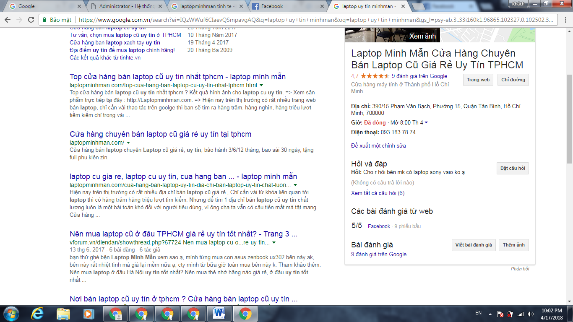Viewport: 573px width, 322px height.
Task: Open Action Center flag icon in tray
Action: (x=500, y=314)
